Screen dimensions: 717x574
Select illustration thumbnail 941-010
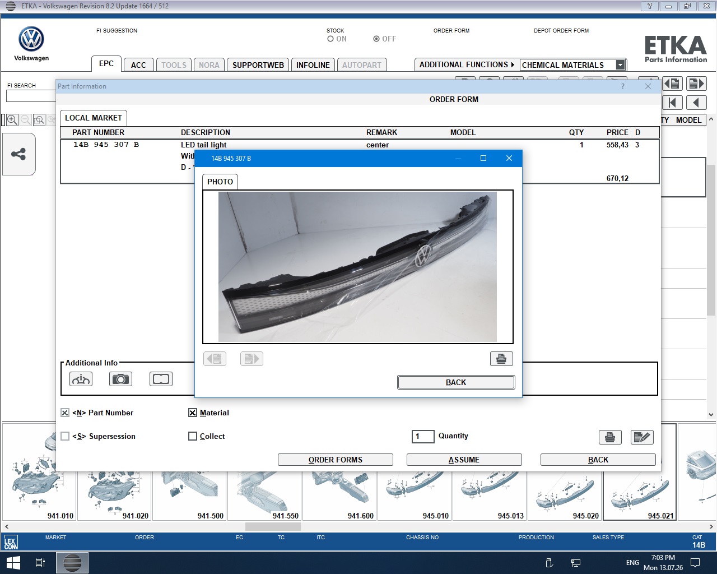39,472
